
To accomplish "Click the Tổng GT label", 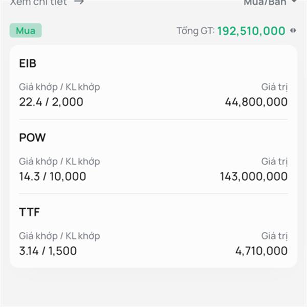I will 195,31.
